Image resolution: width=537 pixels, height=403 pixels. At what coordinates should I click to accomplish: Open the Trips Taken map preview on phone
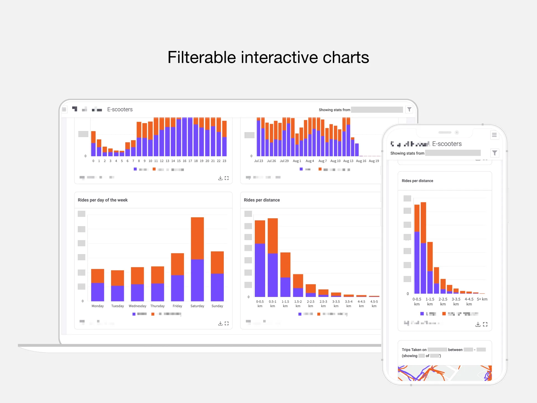445,373
